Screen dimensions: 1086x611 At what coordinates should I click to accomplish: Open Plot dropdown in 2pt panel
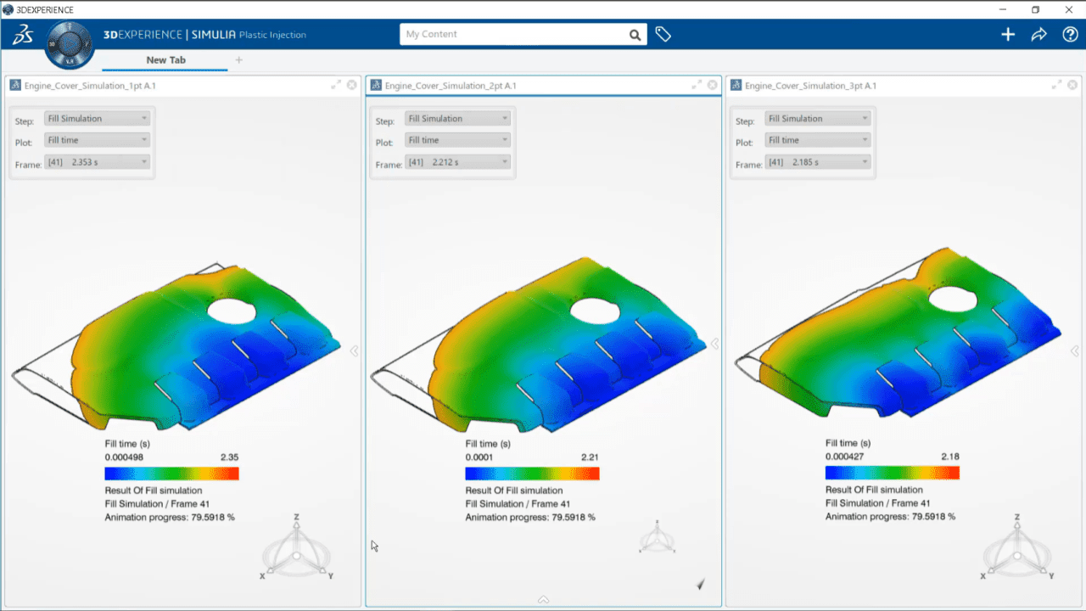click(x=458, y=140)
